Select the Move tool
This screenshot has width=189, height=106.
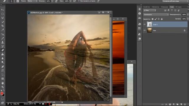2,10
